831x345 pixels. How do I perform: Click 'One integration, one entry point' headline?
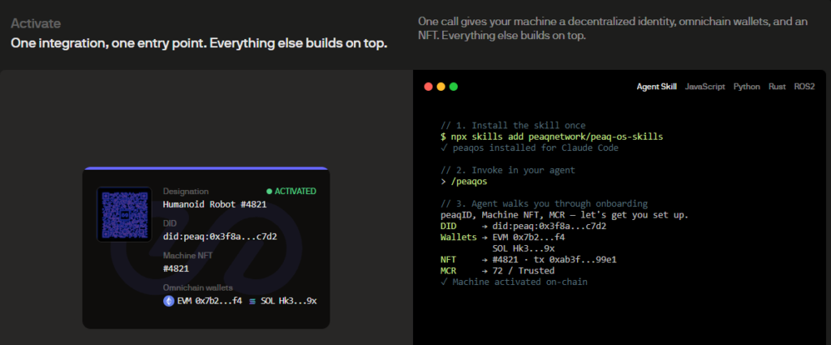click(199, 44)
